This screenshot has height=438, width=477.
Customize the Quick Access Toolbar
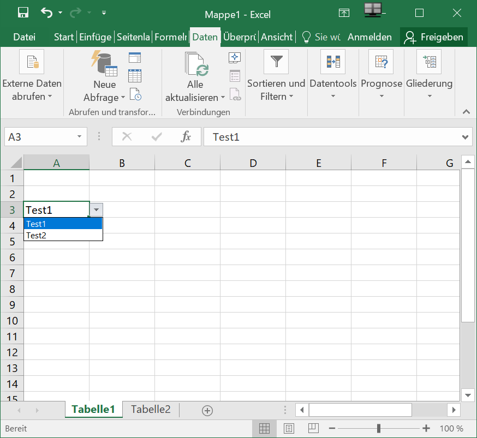click(104, 13)
